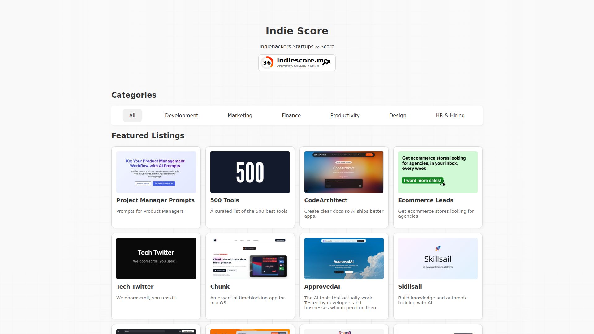The width and height of the screenshot is (594, 334).
Task: Click the Chunk macOS app screenshot
Action: tap(250, 258)
